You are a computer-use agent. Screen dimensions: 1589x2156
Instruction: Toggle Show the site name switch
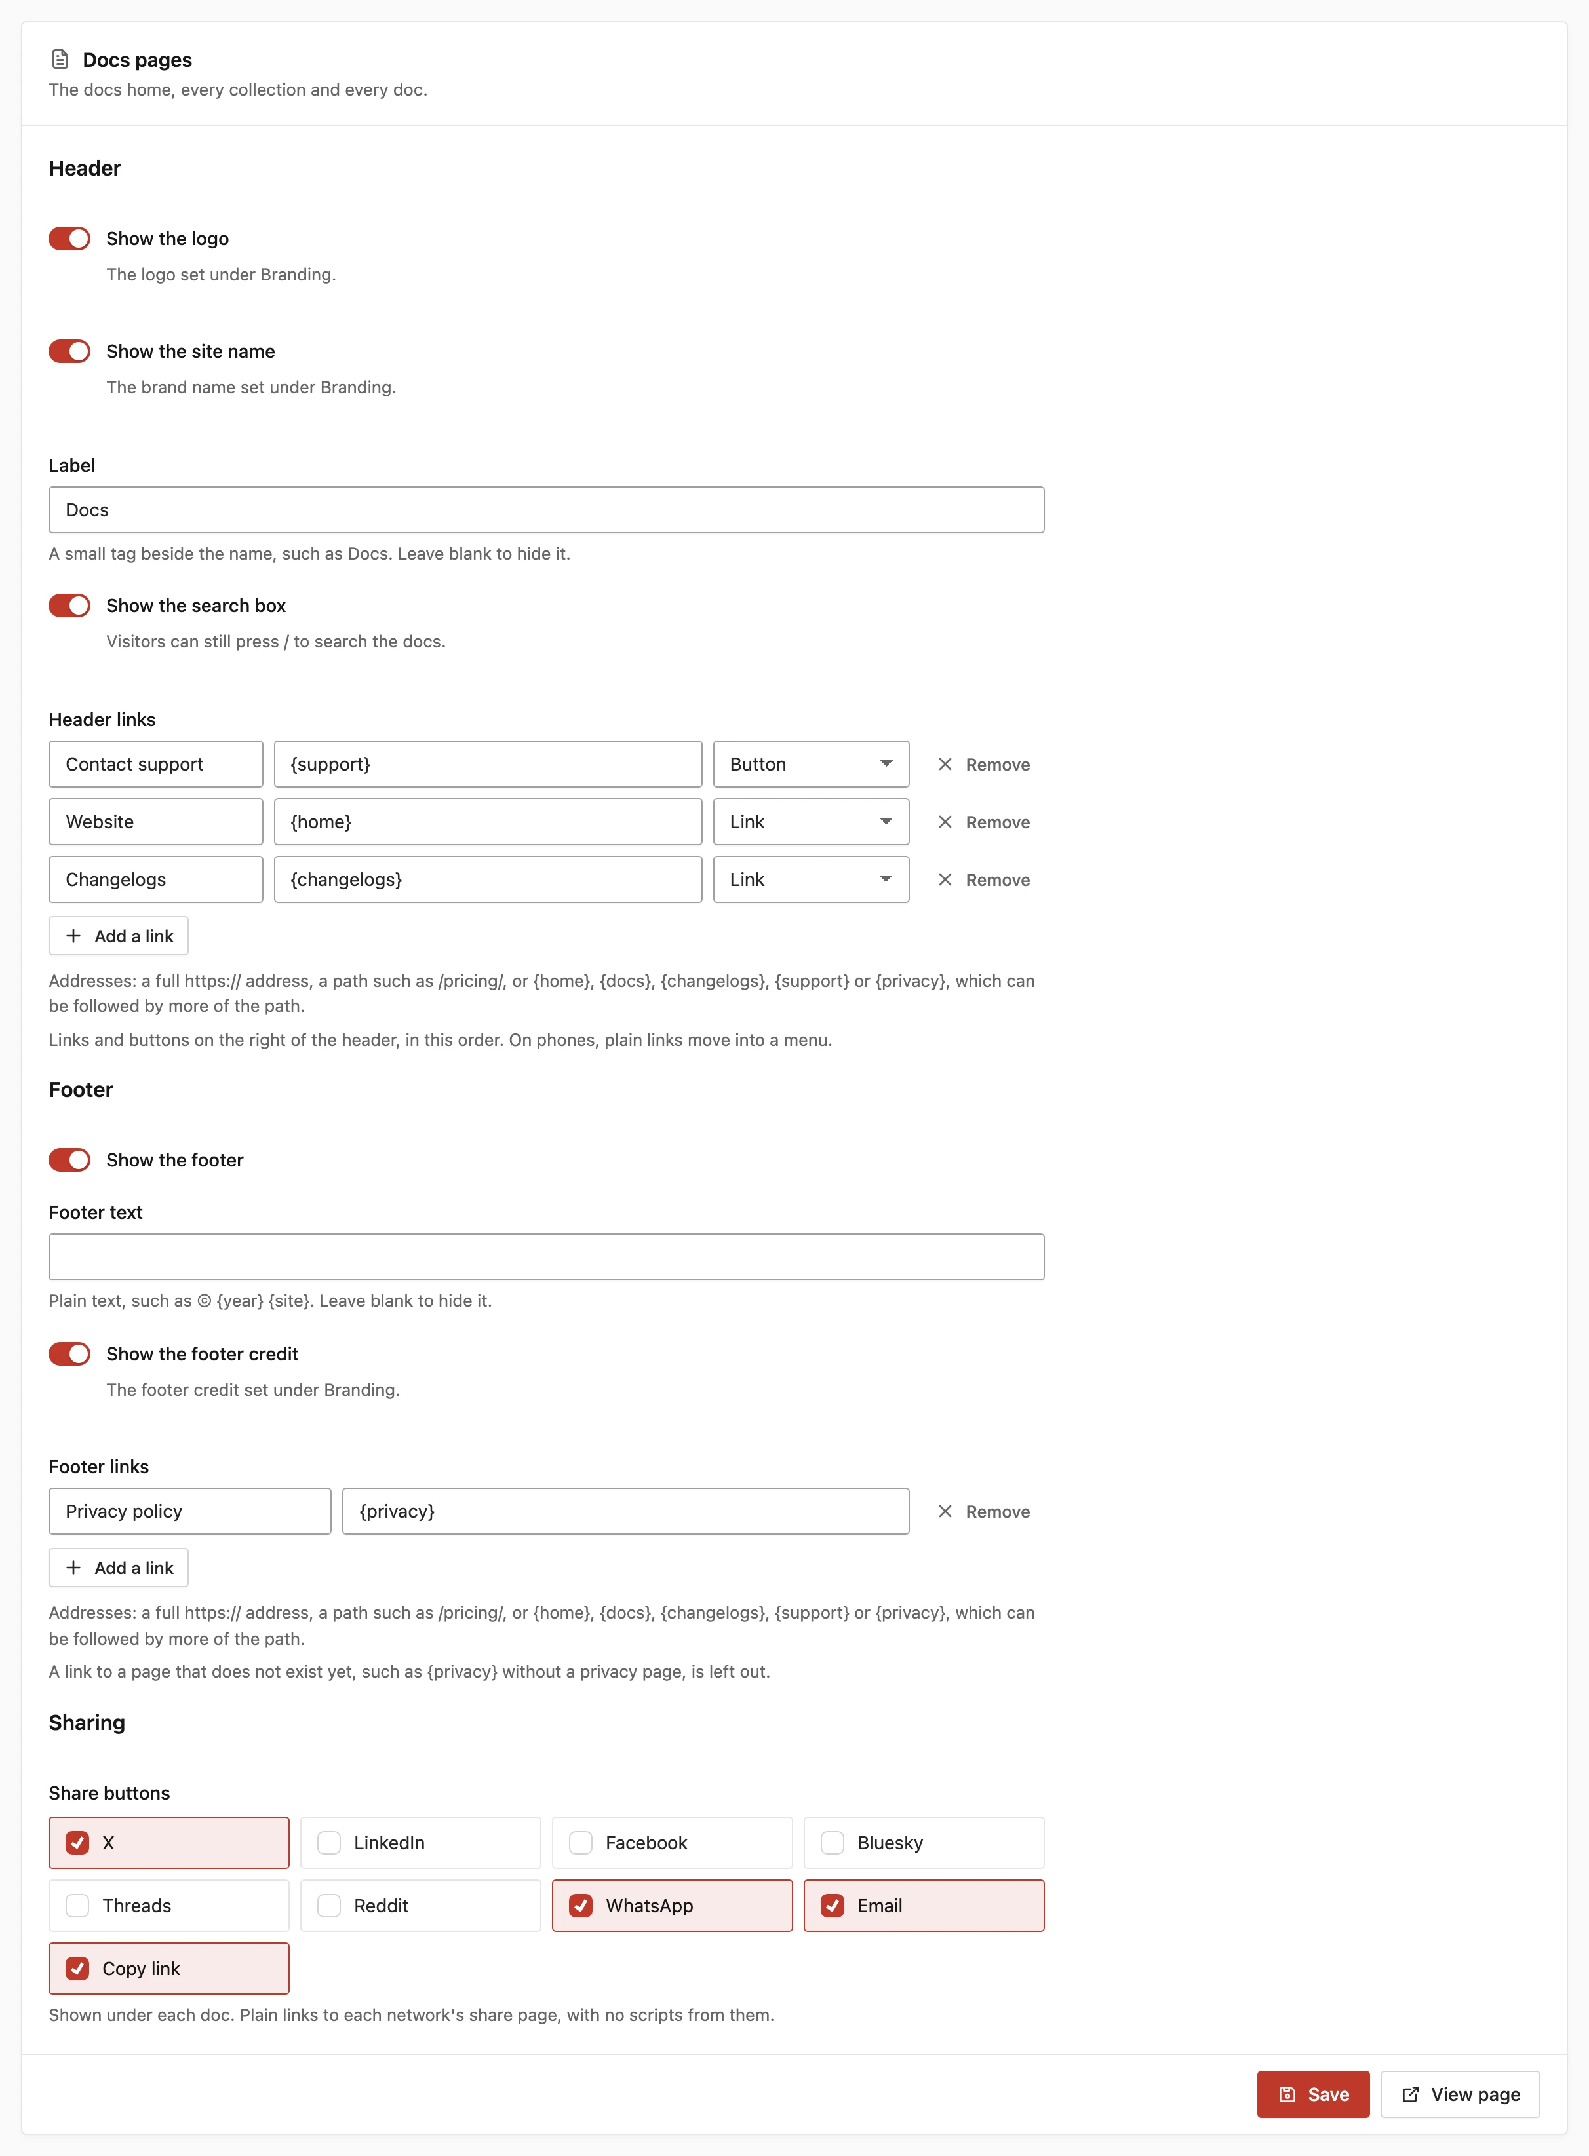pyautogui.click(x=69, y=351)
